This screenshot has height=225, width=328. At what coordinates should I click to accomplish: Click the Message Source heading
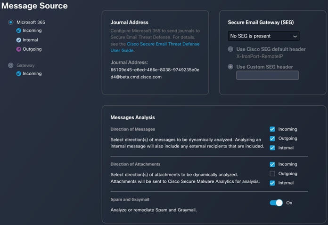pos(34,6)
